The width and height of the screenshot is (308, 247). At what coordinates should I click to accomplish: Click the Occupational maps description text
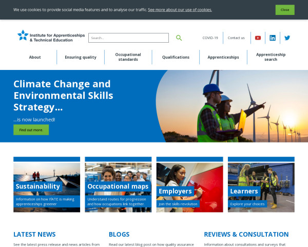[x=117, y=202]
